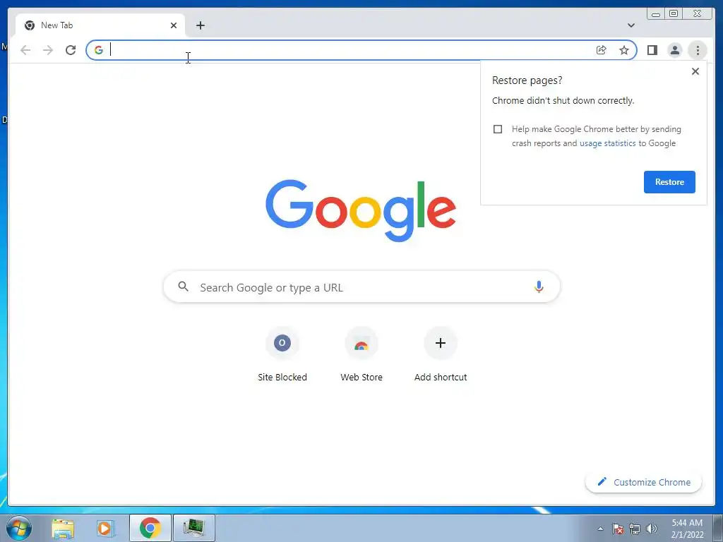Click the Restore button
Screen dimensions: 723x542
pos(669,182)
